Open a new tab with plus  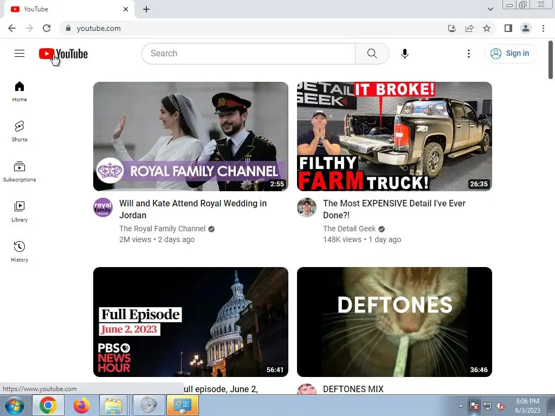pyautogui.click(x=146, y=9)
